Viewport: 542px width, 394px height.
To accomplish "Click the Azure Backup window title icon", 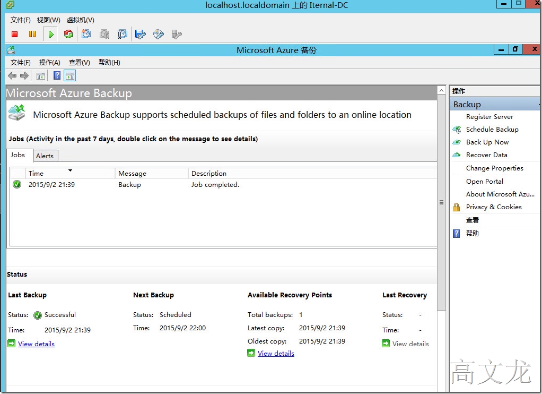I will 11,50.
